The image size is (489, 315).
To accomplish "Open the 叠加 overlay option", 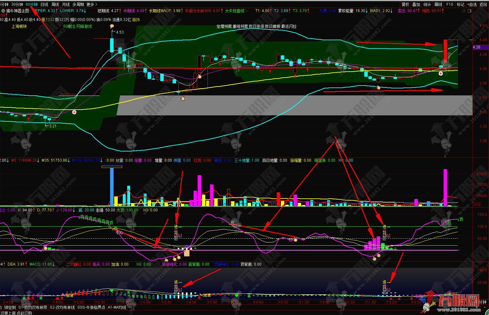I will [x=416, y=4].
